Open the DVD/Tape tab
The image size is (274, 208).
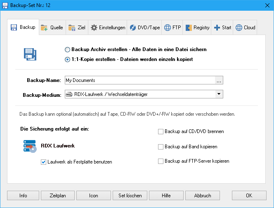pos(144,28)
